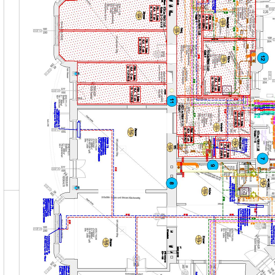Click the blue circle marker numbered 12

click(x=263, y=58)
